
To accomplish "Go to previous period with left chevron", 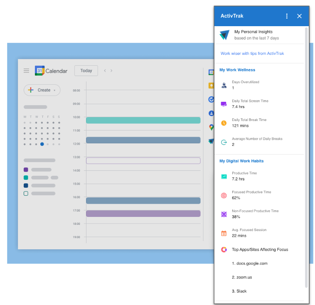I will [105, 71].
